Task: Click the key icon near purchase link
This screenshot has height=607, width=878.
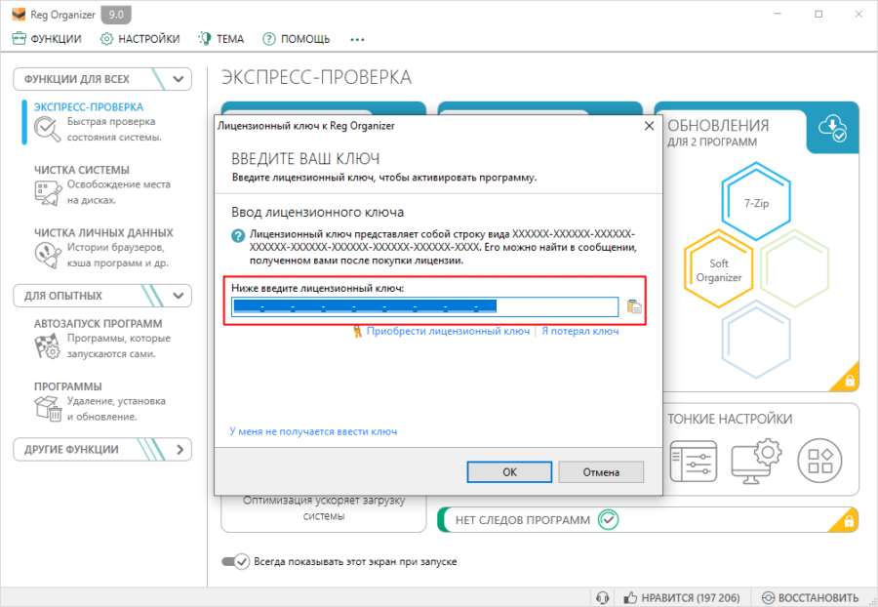Action: click(357, 332)
